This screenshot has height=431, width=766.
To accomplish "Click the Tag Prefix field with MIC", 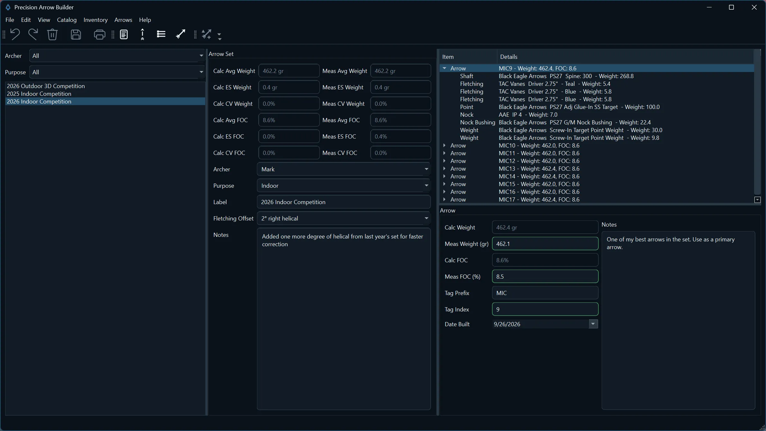I will pos(545,293).
